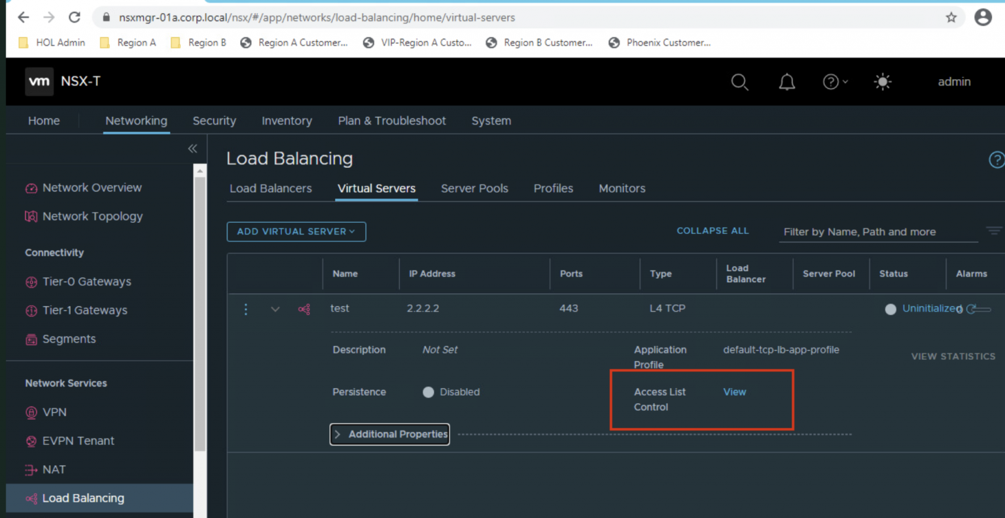This screenshot has width=1005, height=518.
Task: Open the Load Balancing sidebar item
Action: [x=83, y=498]
